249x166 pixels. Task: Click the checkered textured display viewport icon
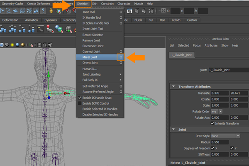click(7, 45)
